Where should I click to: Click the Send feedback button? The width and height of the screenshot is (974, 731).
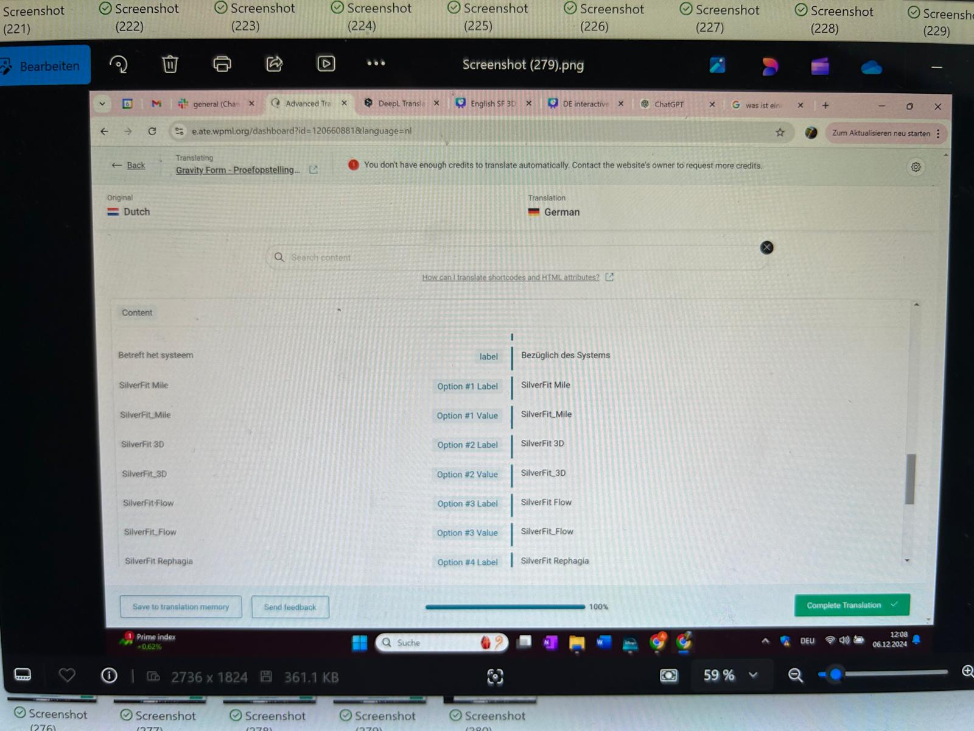(290, 607)
